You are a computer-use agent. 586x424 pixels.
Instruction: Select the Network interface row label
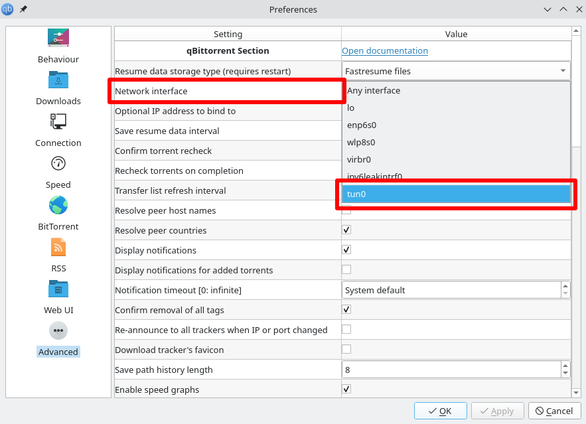coord(151,91)
